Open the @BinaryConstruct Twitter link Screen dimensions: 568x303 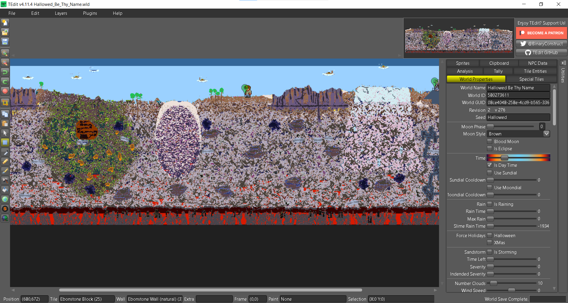(x=541, y=43)
